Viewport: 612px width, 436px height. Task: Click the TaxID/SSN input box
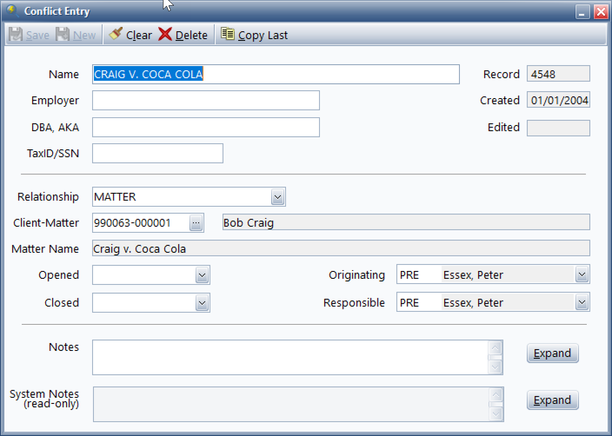[157, 153]
